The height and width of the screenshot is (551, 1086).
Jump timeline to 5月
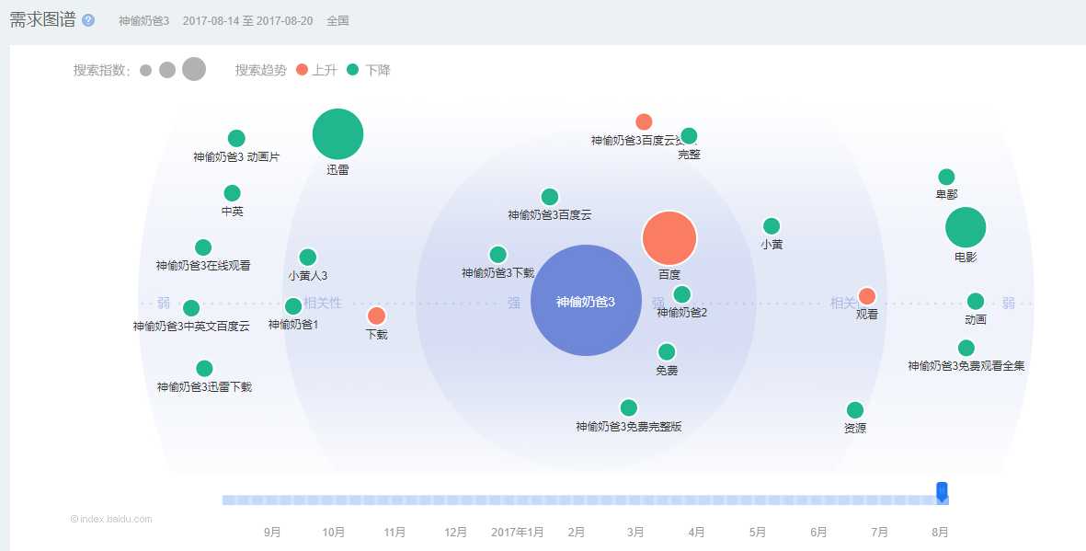[x=757, y=533]
